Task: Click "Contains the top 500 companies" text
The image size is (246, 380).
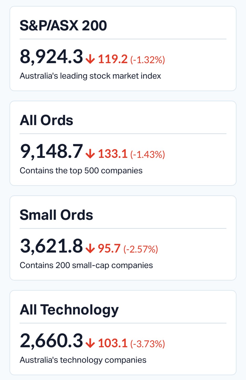Action: click(81, 170)
